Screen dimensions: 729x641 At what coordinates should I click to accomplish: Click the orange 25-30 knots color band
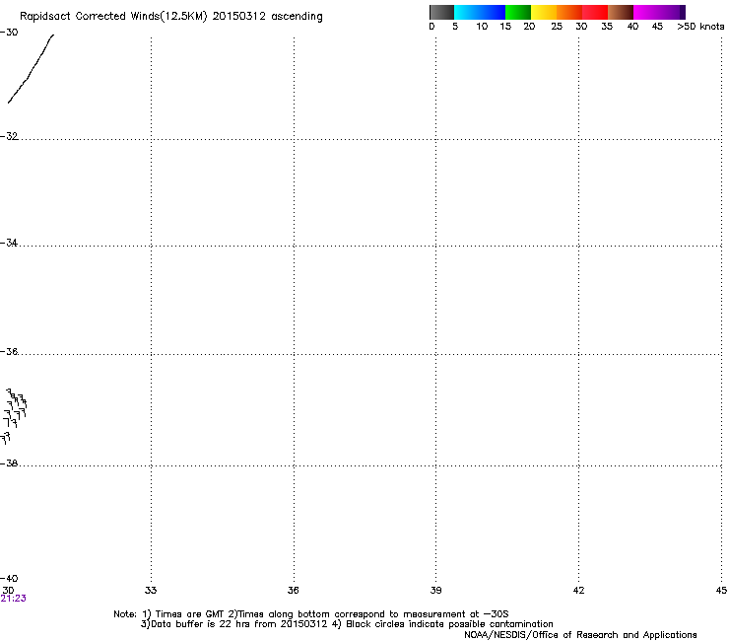click(x=569, y=12)
